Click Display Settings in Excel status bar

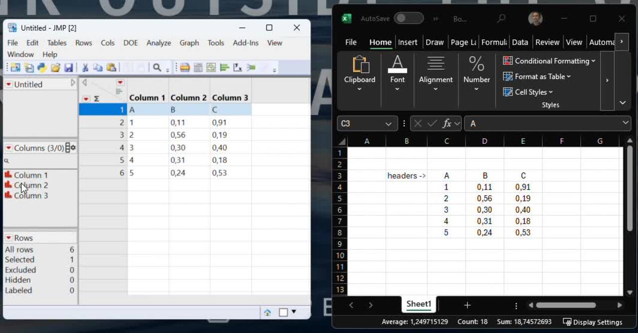(x=593, y=322)
